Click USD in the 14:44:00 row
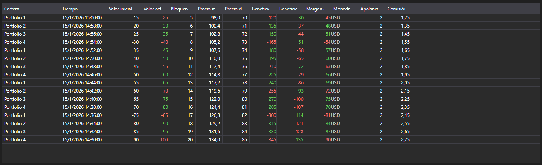Screen dimensions: 542x165 tap(344, 83)
